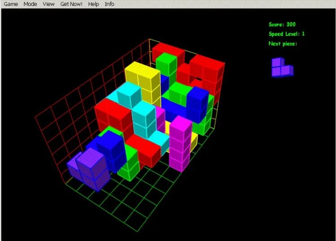
Task: Open the Mode menu
Action: tap(30, 4)
